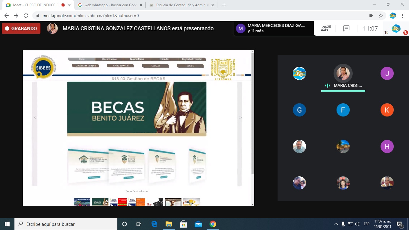Toggle the GRABANDO recording indicator

pos(21,28)
